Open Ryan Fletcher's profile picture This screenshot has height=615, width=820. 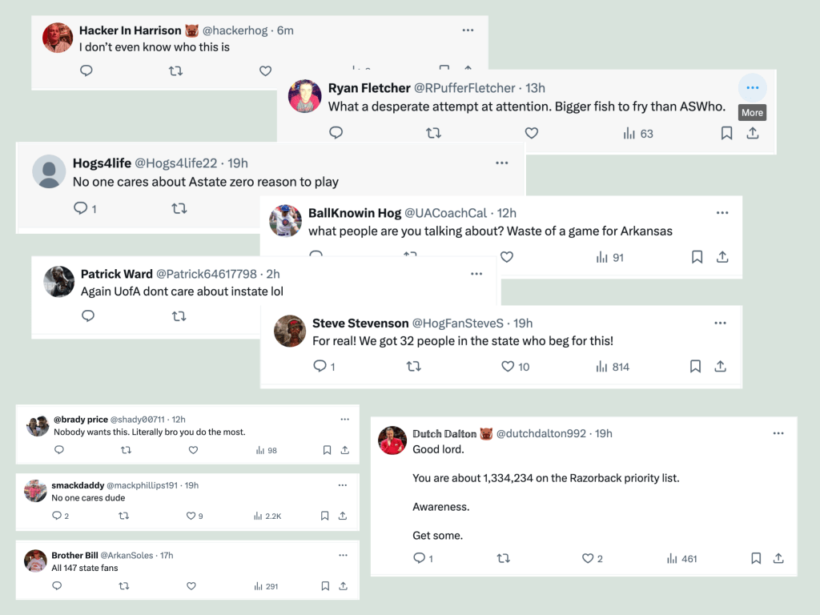(304, 97)
